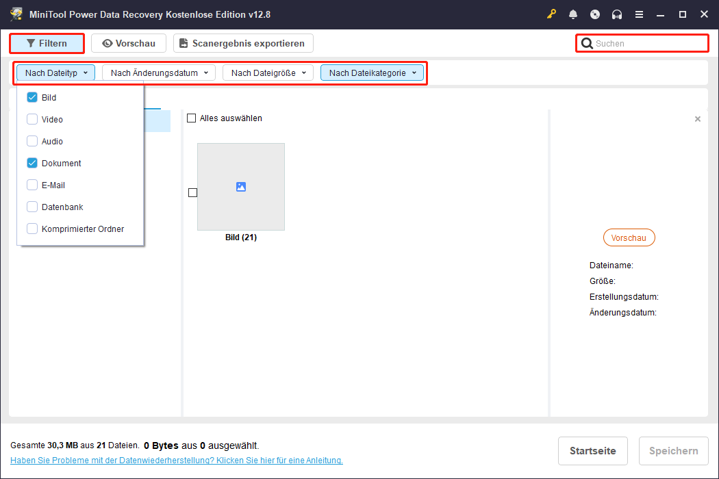Close the preview panel with the X icon
Screen dimensions: 719x479
point(698,119)
